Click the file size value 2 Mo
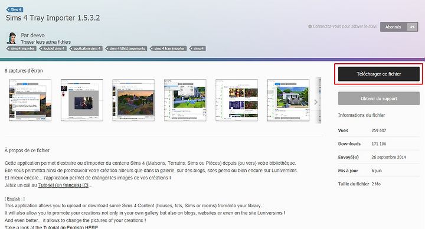Viewport: 425px width, 229px height. tap(376, 184)
